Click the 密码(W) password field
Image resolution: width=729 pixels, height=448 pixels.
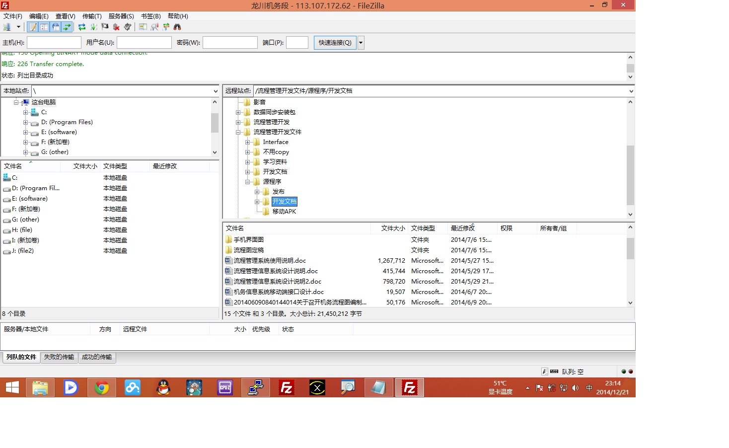230,43
